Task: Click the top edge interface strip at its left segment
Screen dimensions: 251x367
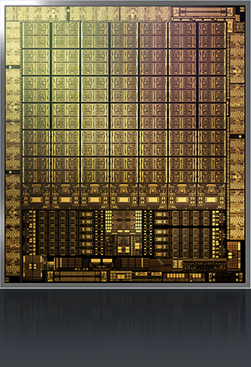Action: pyautogui.click(x=36, y=14)
